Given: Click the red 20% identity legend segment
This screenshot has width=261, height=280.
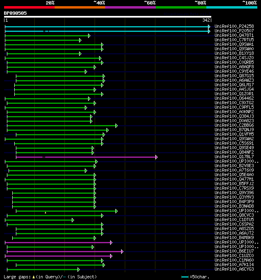Looking at the screenshot, I should tap(29, 7).
